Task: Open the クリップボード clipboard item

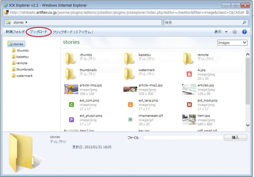Action: [73, 32]
